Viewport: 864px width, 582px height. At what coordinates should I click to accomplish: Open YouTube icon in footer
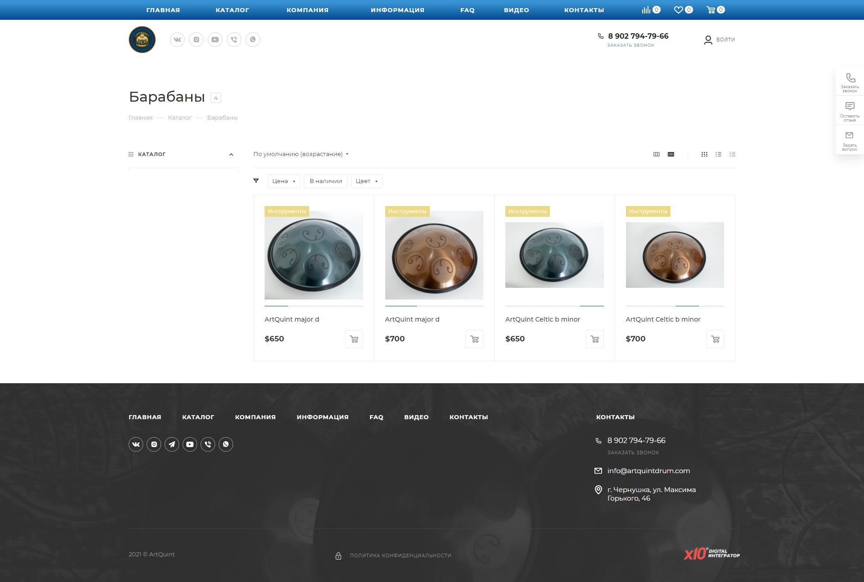(x=190, y=444)
